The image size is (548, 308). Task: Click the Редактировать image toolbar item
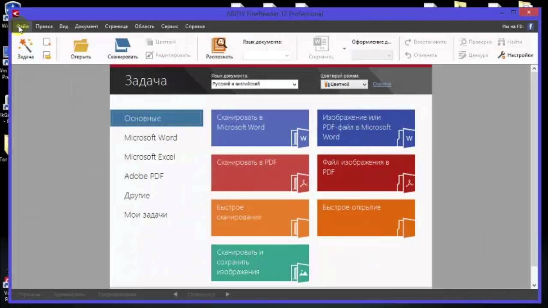[168, 55]
